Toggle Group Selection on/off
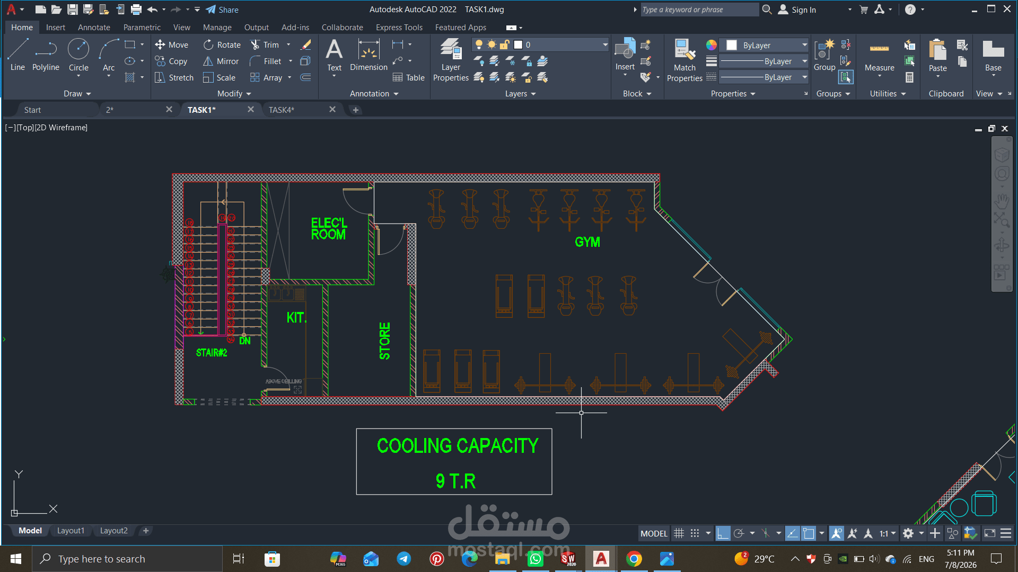Screen dimensions: 1018x572 point(846,78)
